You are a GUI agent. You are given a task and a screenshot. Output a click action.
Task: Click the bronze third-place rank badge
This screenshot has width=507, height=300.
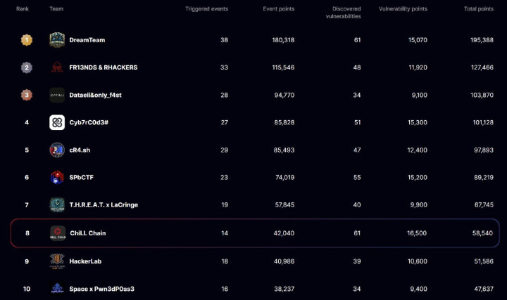click(27, 95)
